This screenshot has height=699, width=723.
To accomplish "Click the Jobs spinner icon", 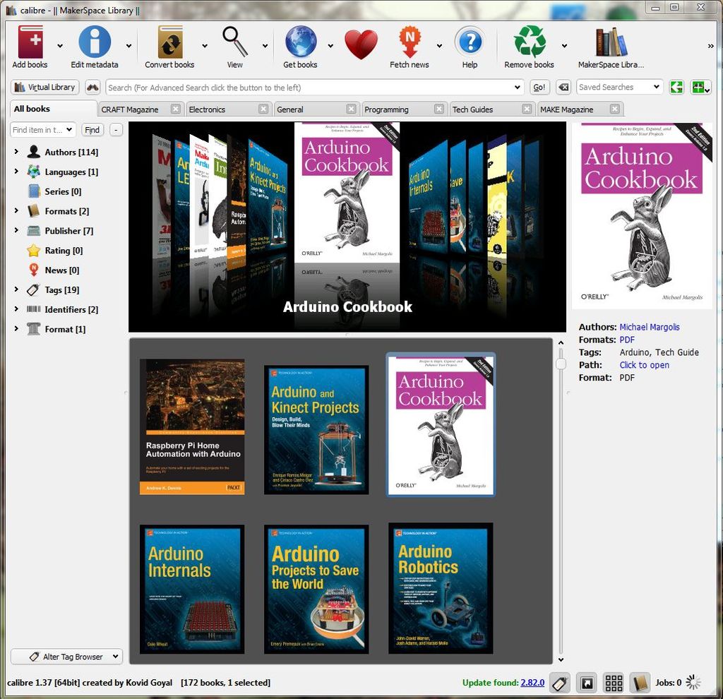I will pos(693,682).
